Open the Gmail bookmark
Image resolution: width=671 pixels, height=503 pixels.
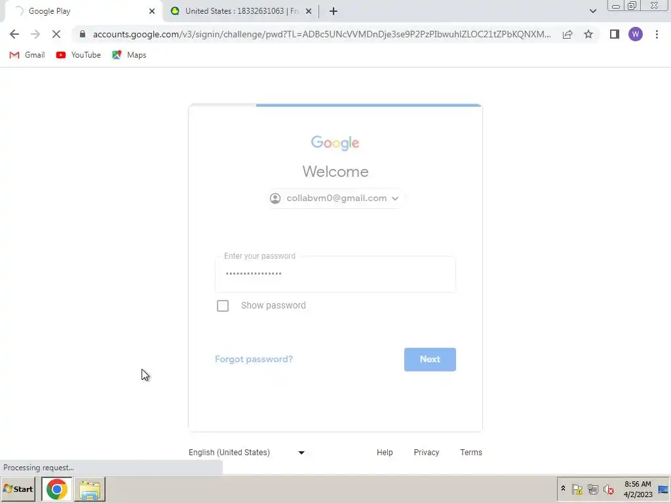click(28, 55)
